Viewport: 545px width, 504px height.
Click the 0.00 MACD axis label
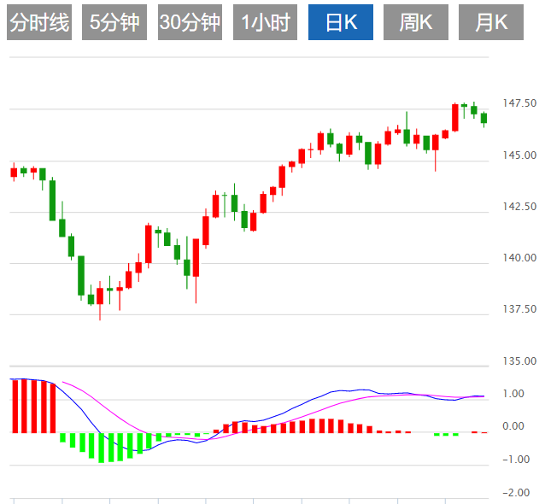(513, 425)
